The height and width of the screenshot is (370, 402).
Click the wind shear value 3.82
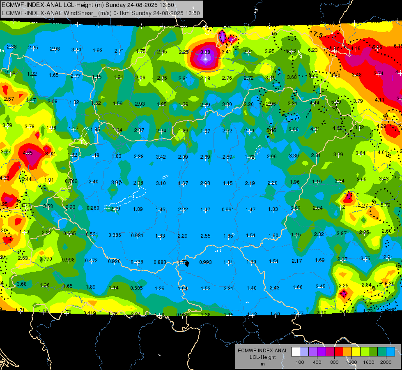295,208
